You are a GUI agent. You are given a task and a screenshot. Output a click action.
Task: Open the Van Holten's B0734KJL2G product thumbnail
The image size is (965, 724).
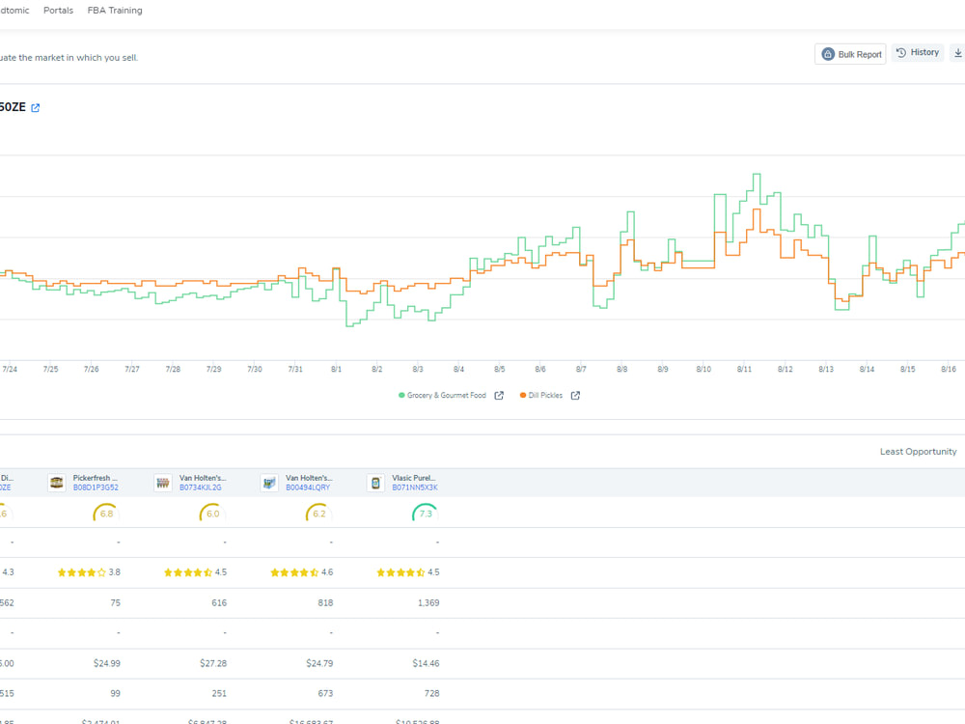pyautogui.click(x=163, y=483)
